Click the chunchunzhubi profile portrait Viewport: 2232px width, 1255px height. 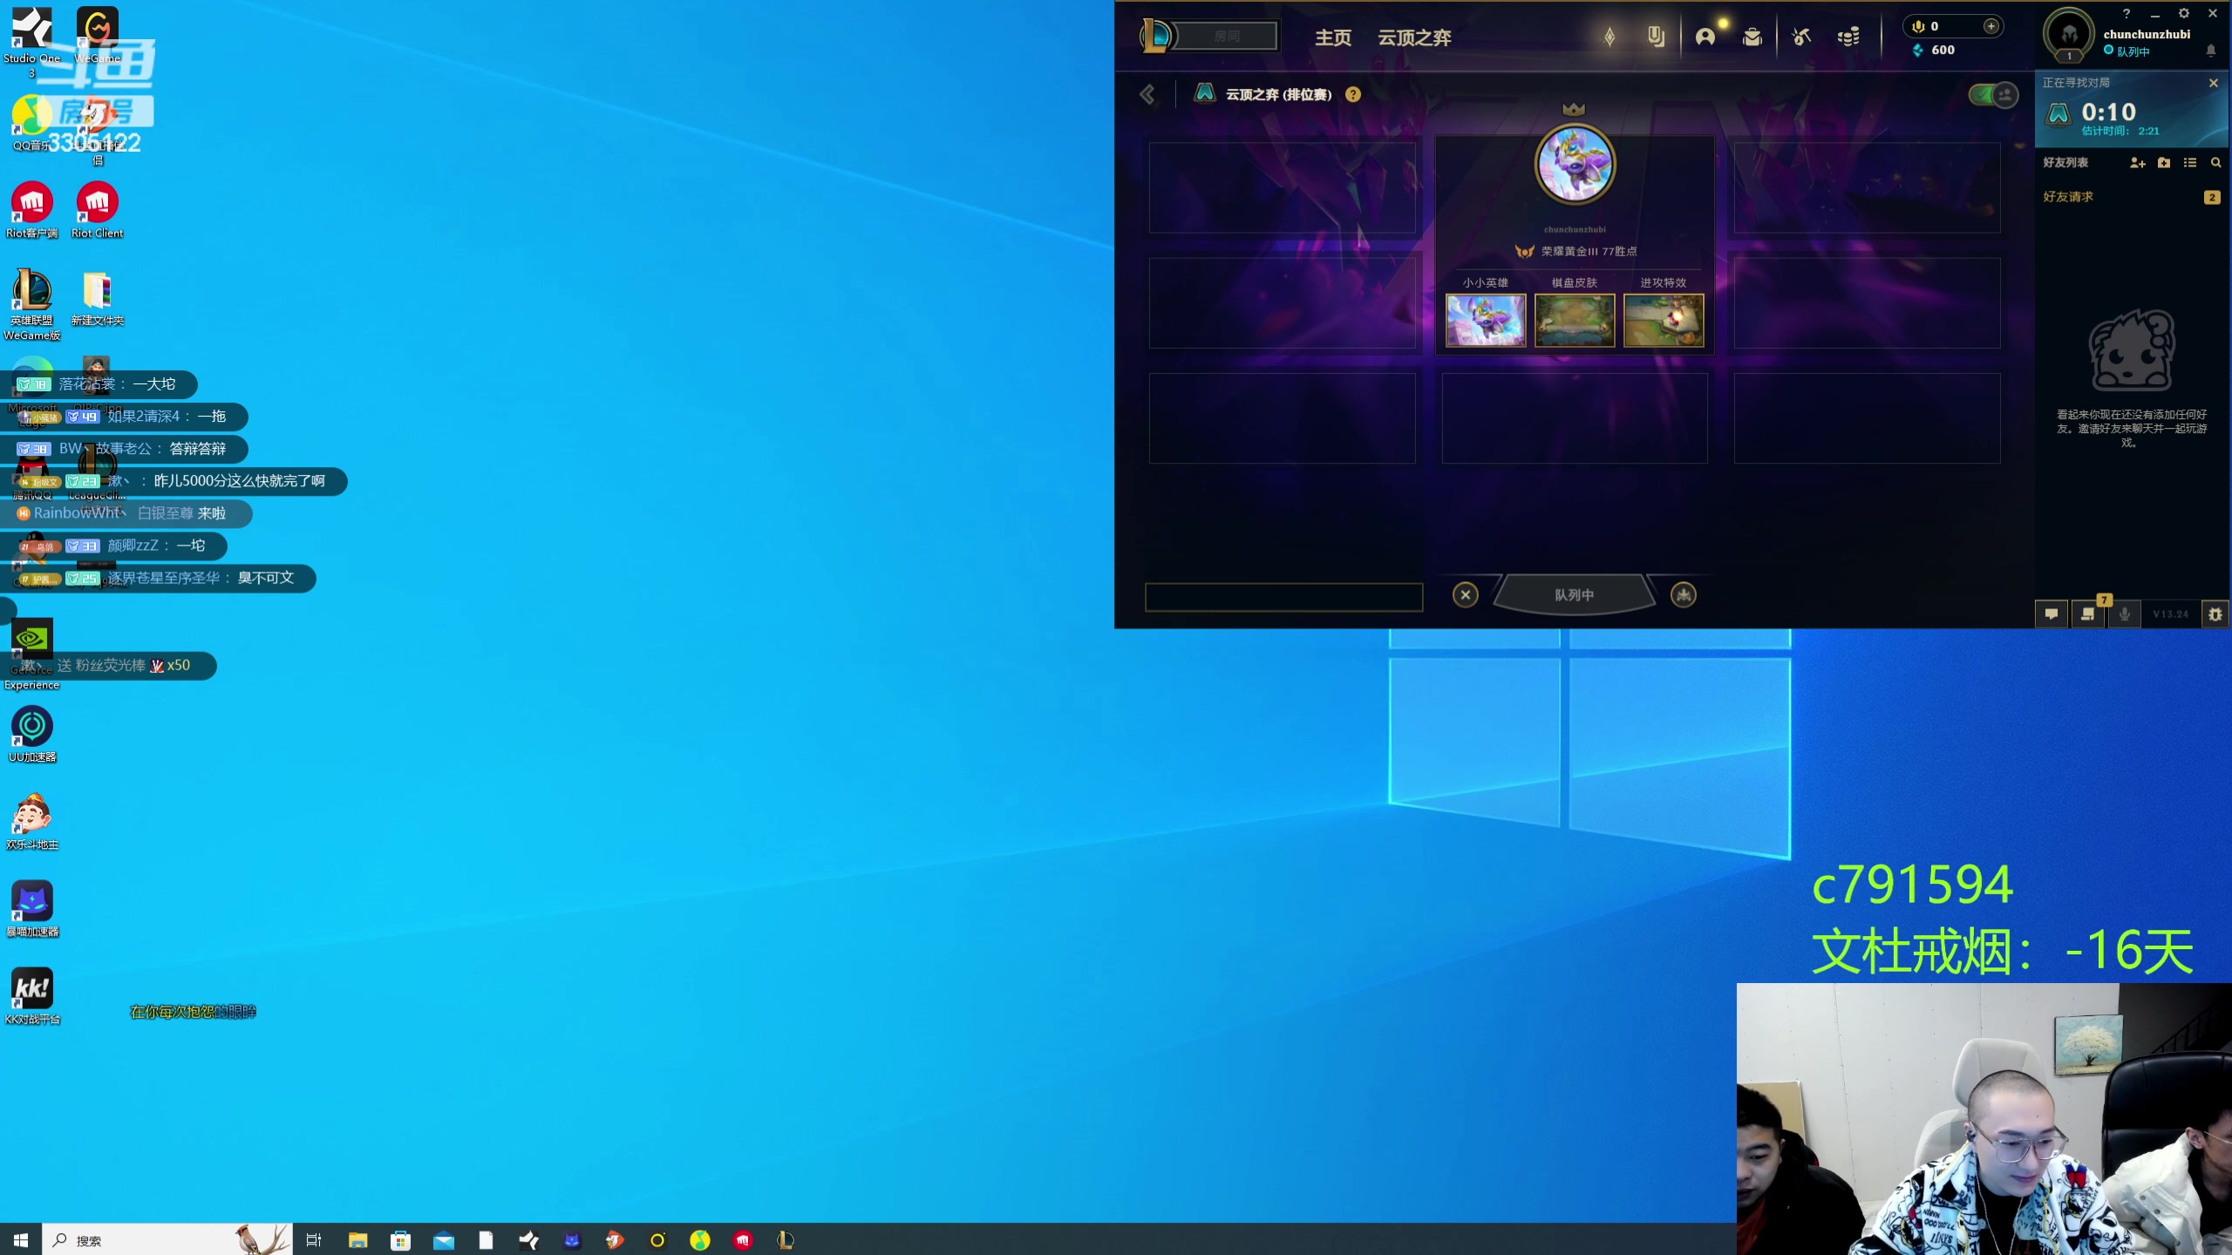2069,34
